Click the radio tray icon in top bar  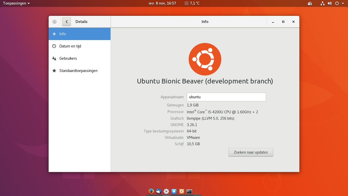tap(310, 3)
